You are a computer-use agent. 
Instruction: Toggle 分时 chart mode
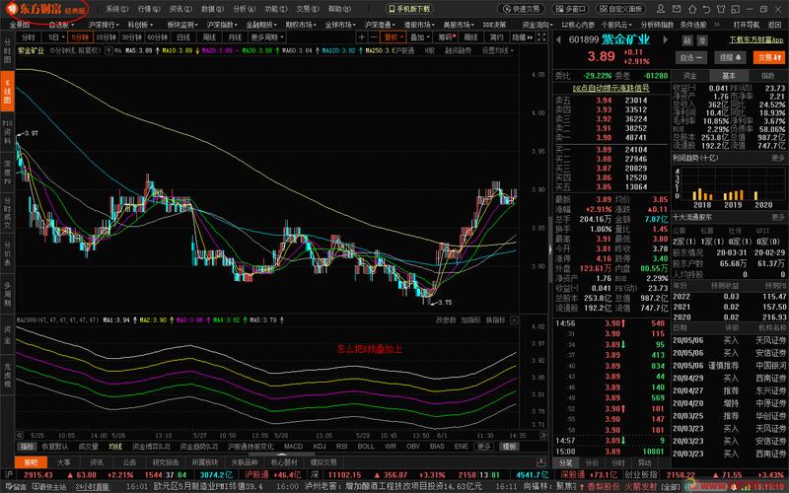pyautogui.click(x=29, y=36)
